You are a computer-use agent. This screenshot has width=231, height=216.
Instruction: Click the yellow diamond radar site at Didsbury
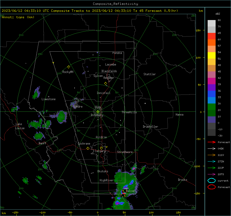click(x=98, y=112)
